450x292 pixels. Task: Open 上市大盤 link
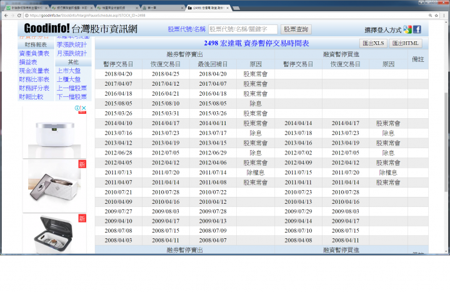(69, 71)
